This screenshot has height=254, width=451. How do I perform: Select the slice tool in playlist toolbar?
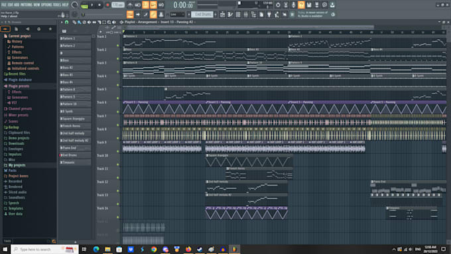point(99,22)
